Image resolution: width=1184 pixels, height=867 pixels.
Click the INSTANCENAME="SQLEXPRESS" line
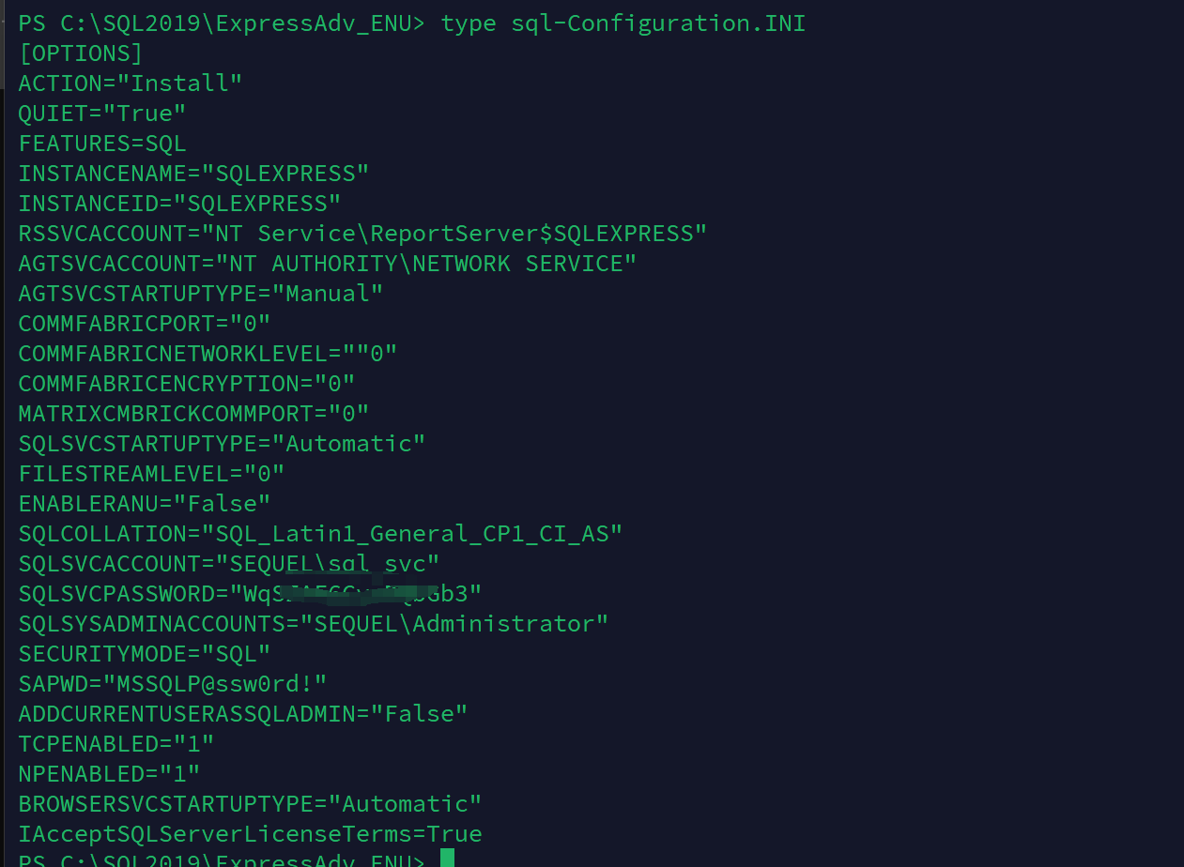click(x=193, y=174)
